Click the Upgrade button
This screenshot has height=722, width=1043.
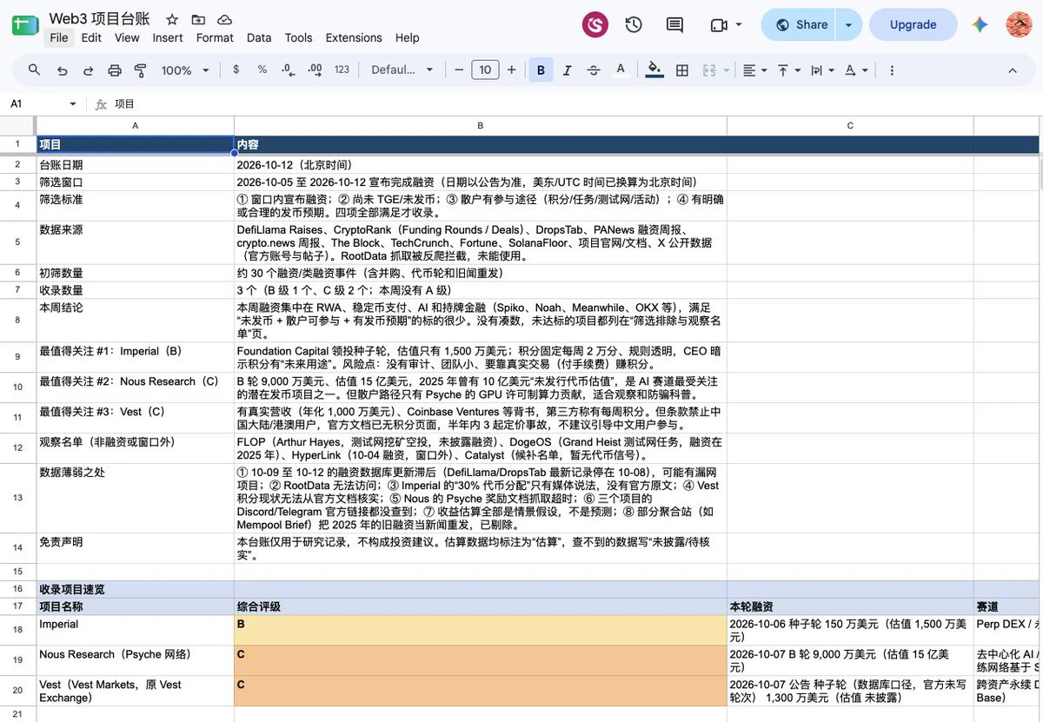click(913, 25)
